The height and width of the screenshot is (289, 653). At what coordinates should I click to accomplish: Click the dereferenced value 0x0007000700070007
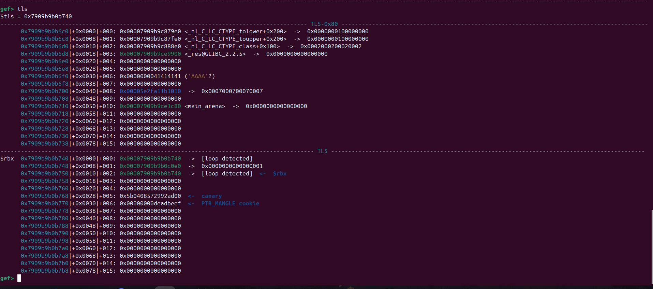pyautogui.click(x=232, y=91)
